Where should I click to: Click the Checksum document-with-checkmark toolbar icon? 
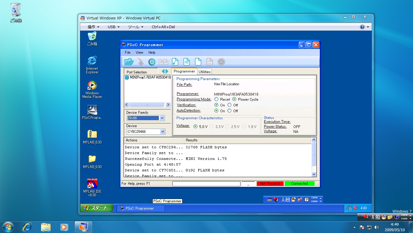click(x=175, y=62)
